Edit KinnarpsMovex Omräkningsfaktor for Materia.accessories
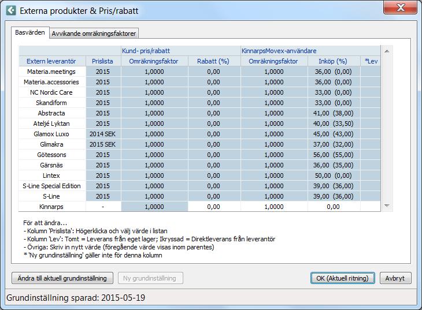The width and height of the screenshot is (422, 310). [274, 82]
